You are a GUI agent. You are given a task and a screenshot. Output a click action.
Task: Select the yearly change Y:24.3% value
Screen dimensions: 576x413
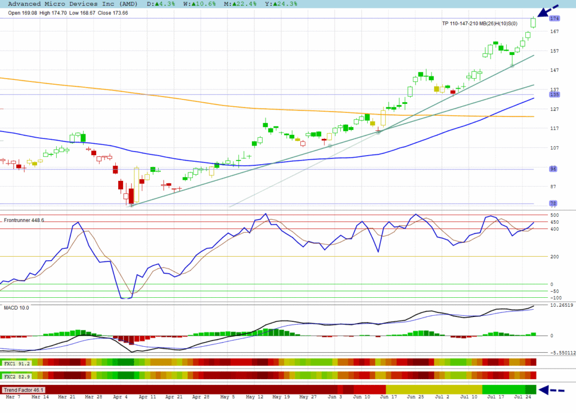tap(281, 4)
